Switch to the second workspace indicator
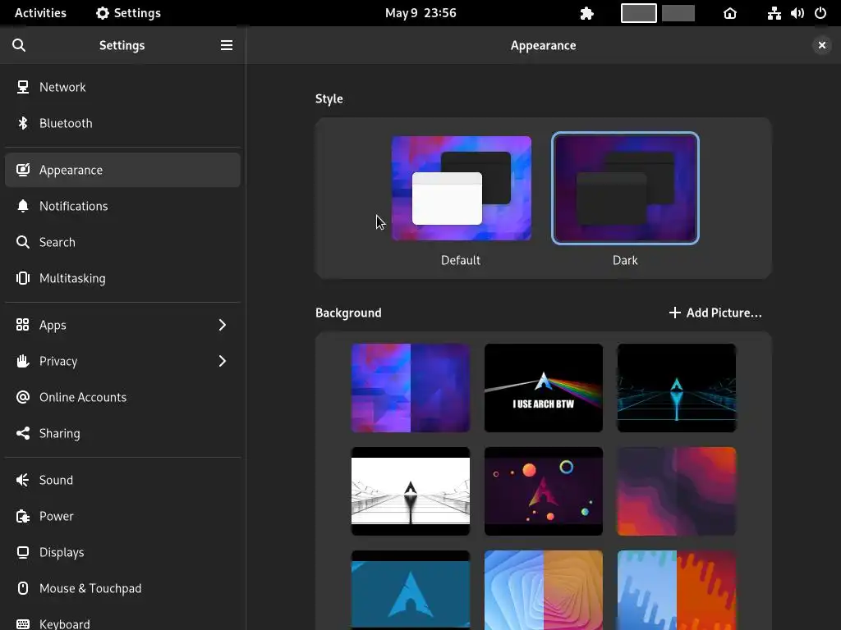Image resolution: width=841 pixels, height=630 pixels. click(x=678, y=13)
